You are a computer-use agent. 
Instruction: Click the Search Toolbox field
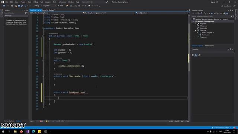(14, 13)
